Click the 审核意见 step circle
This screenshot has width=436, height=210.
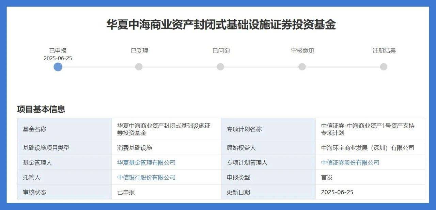pyautogui.click(x=302, y=67)
